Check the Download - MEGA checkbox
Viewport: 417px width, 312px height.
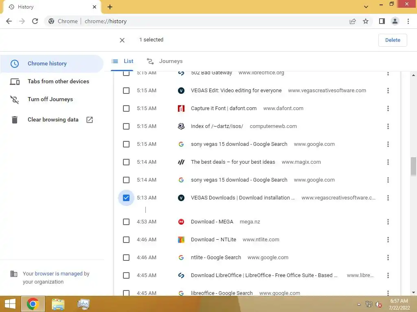[126, 222]
